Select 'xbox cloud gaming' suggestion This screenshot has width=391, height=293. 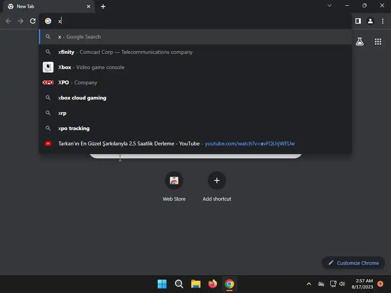(x=195, y=98)
